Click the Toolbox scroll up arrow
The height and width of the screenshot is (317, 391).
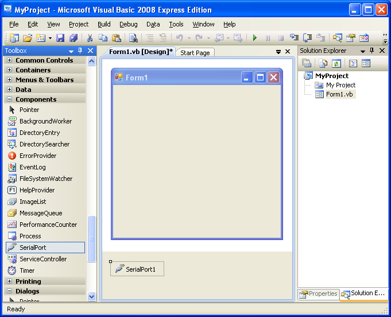91,61
